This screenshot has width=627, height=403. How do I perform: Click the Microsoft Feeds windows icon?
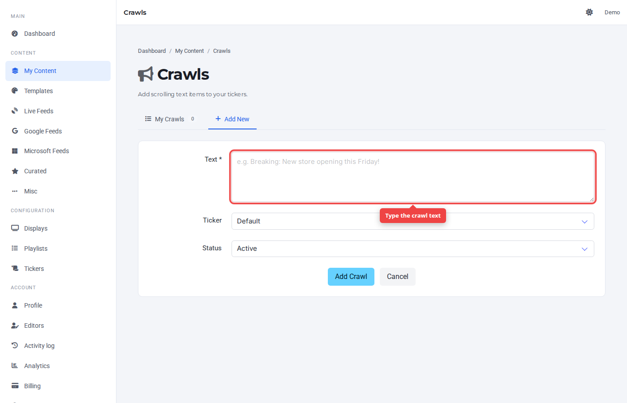pos(15,151)
